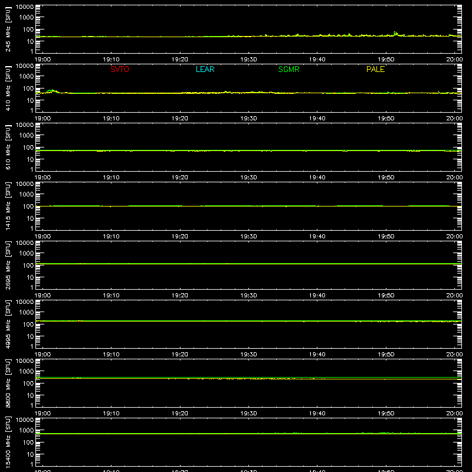Click the 19:00 label under the 8800 MHz plot
This screenshot has height=472, width=472.
pyautogui.click(x=42, y=414)
